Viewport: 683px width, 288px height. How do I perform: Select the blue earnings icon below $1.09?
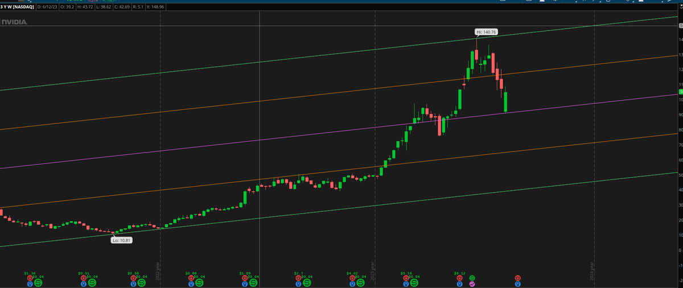tap(245, 283)
